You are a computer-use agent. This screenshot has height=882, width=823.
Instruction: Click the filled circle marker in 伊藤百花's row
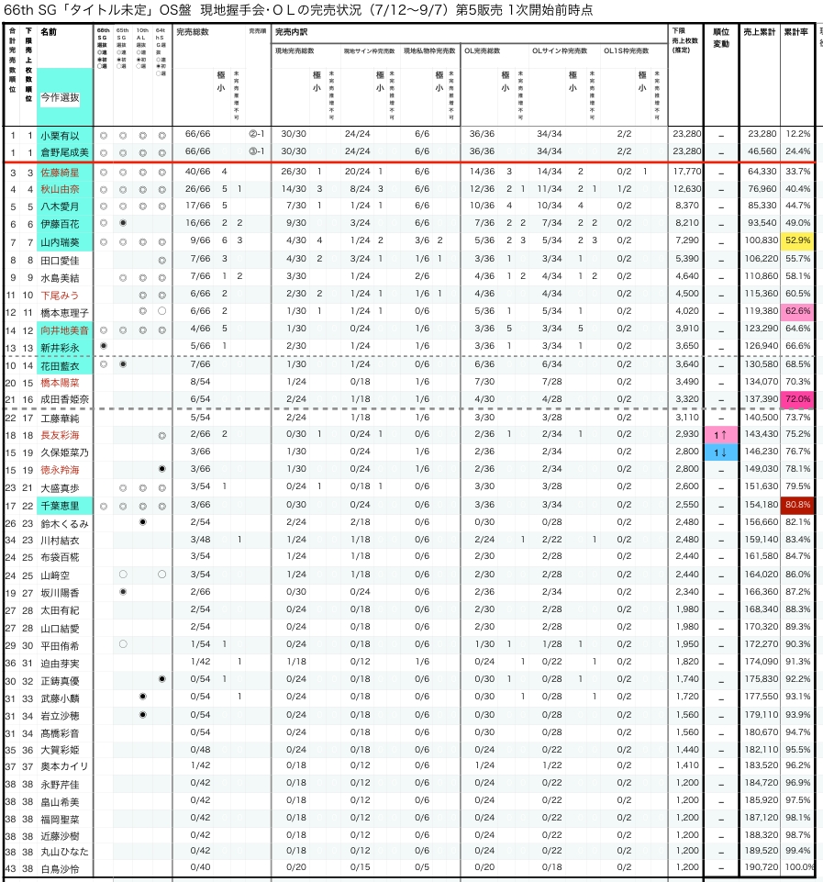click(x=123, y=223)
